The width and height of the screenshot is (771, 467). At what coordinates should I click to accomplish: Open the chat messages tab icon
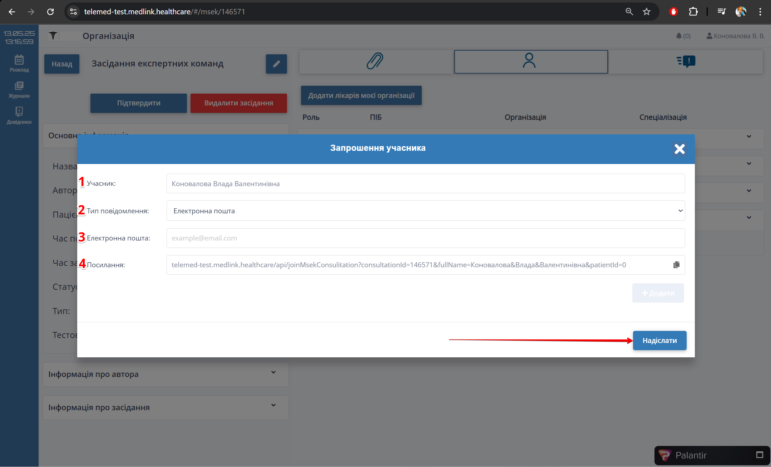pyautogui.click(x=686, y=61)
